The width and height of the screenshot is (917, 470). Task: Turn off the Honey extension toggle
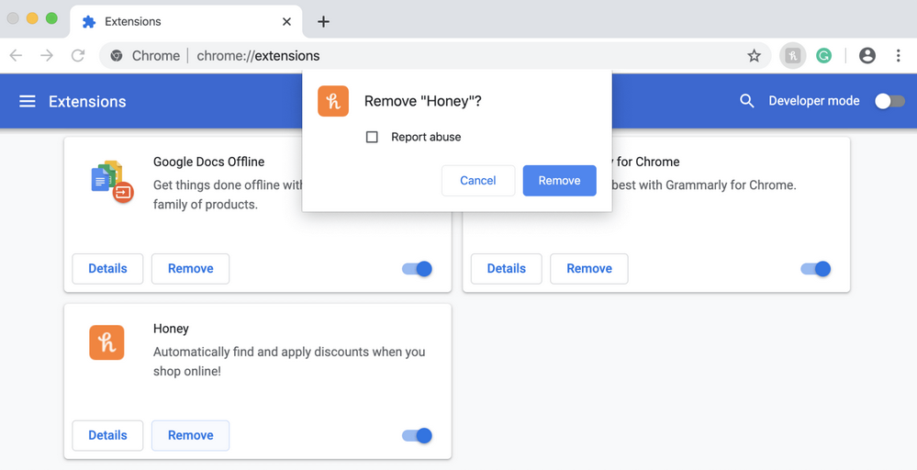(x=417, y=435)
